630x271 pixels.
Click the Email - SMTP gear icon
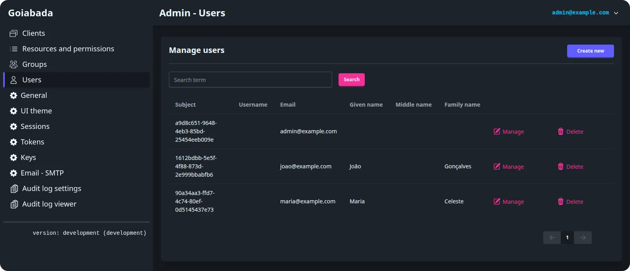[14, 173]
